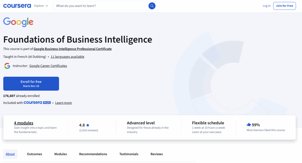Viewport: 302px width, 163px height.
Task: Click the Coursera logo in header
Action: [x=17, y=6]
